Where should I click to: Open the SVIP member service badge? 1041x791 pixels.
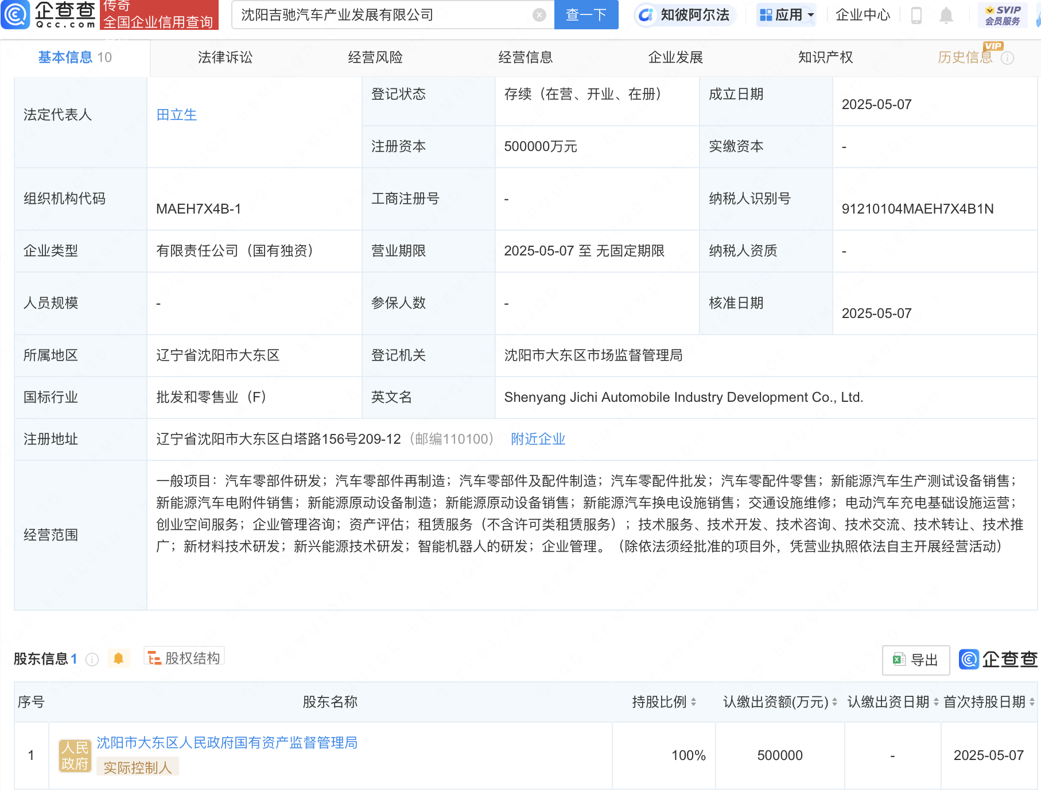coord(1003,15)
